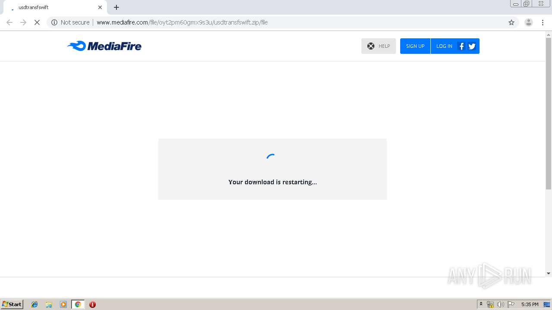Click the 'Your download is restarting...' text
Viewport: 552px width, 310px height.
(273, 182)
